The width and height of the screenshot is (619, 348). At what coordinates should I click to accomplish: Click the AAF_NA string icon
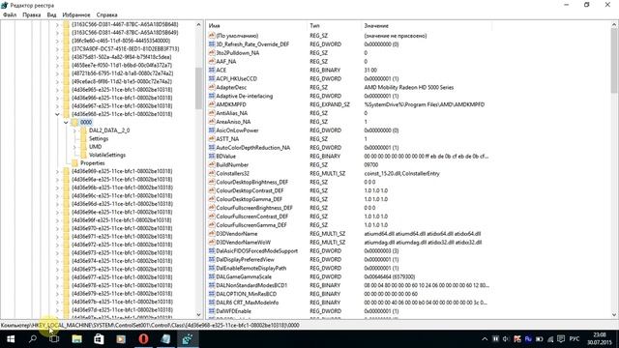tap(212, 62)
